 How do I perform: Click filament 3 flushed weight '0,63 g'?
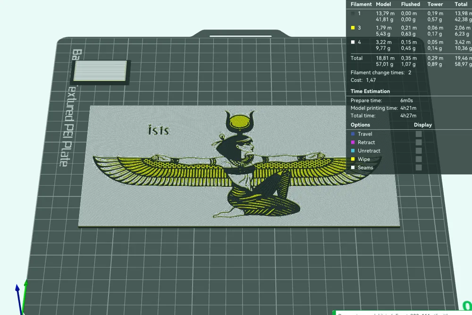[x=408, y=34]
